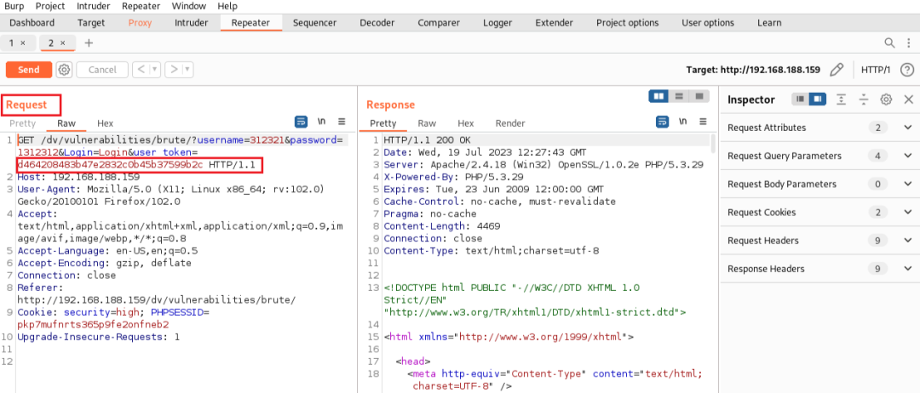Screen dimensions: 920x393
Task: Open the User options tab
Action: 708,23
